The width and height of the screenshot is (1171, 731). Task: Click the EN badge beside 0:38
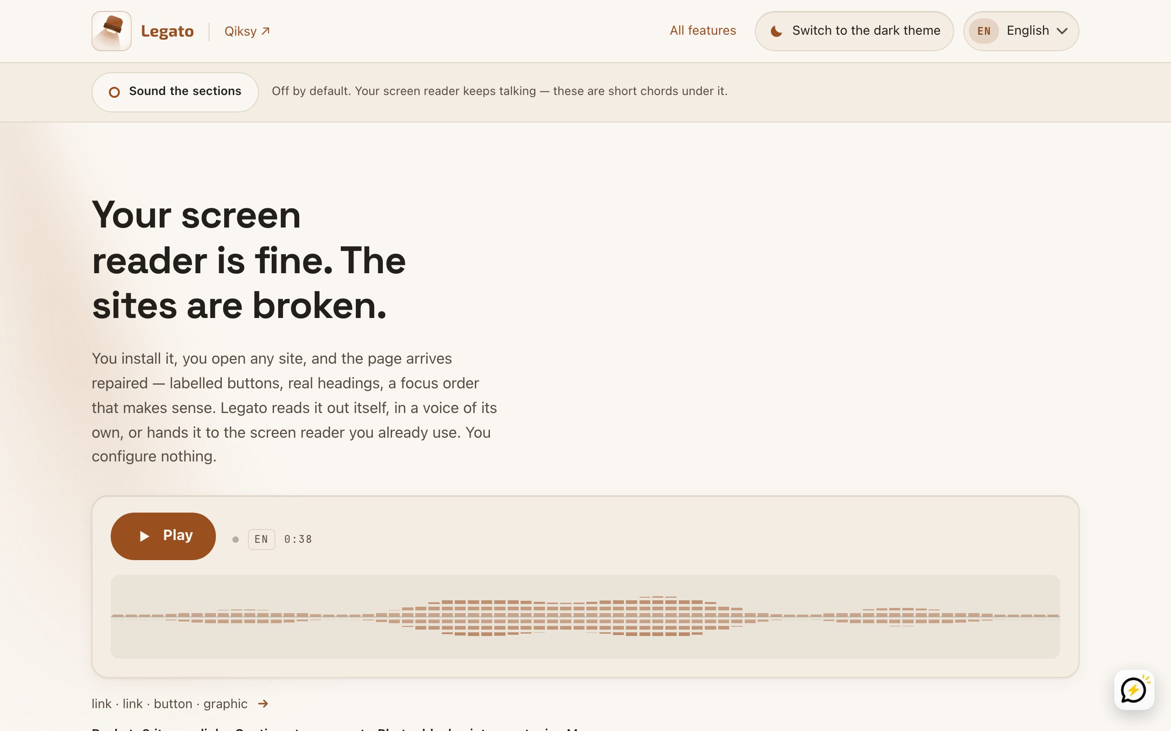click(x=261, y=540)
